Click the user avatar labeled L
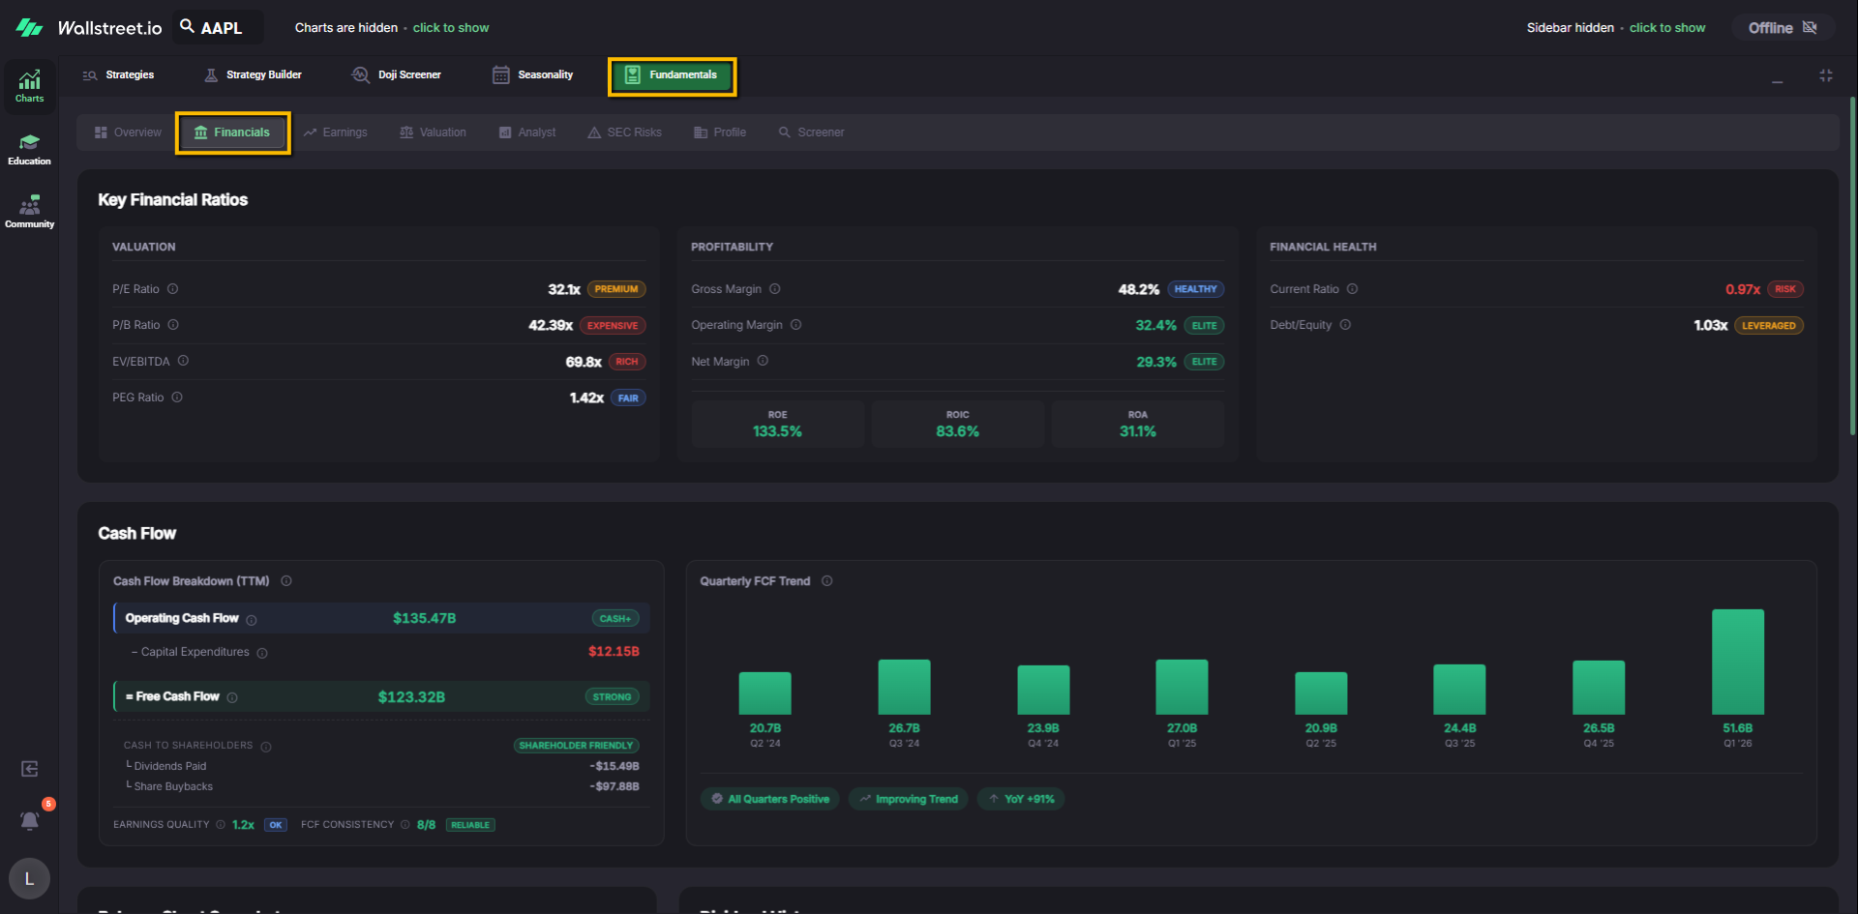 click(29, 878)
